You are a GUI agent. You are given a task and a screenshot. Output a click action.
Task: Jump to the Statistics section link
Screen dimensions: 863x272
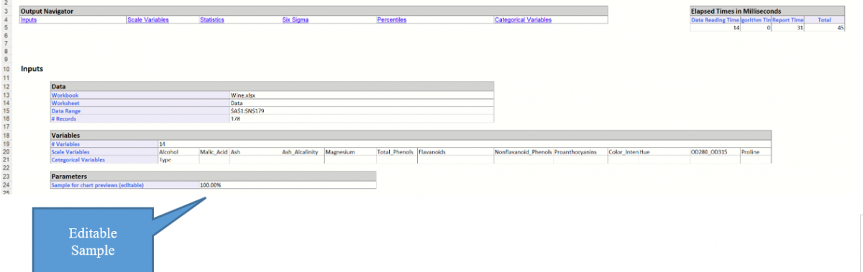click(212, 20)
